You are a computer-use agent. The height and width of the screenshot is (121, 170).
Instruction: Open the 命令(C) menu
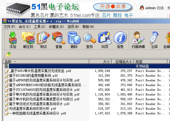tap(25, 27)
